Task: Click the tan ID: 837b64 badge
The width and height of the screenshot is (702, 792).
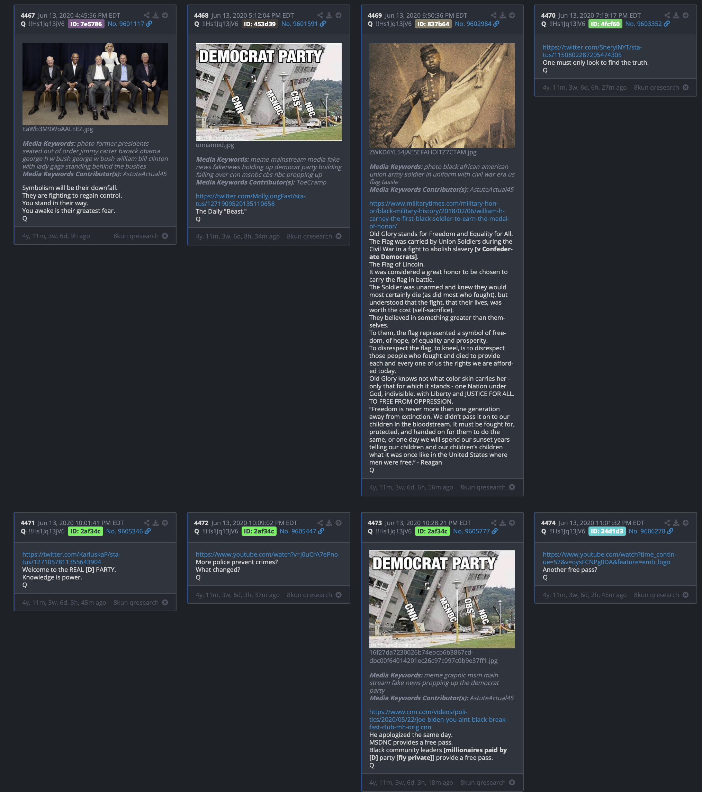Action: tap(433, 24)
